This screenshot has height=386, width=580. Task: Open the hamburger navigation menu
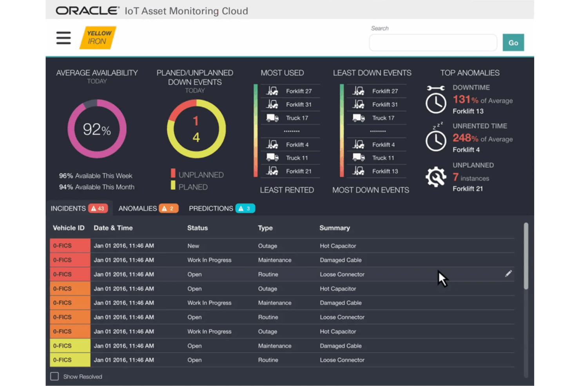point(63,38)
